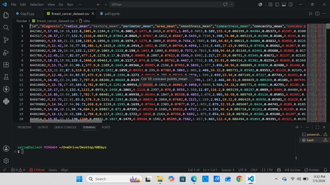
Task: Click Prettier in the status bar
Action: click(x=312, y=170)
